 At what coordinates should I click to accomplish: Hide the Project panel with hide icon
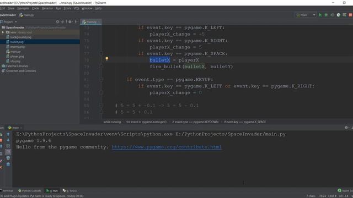(x=76, y=22)
